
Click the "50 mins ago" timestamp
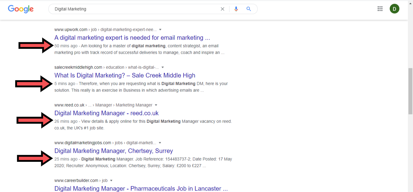coord(66,46)
